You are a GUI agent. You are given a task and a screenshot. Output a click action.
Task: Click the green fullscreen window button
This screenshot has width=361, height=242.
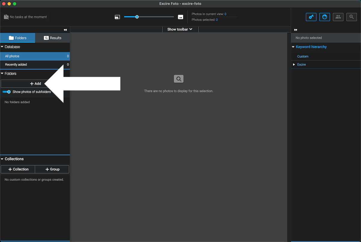tap(14, 4)
